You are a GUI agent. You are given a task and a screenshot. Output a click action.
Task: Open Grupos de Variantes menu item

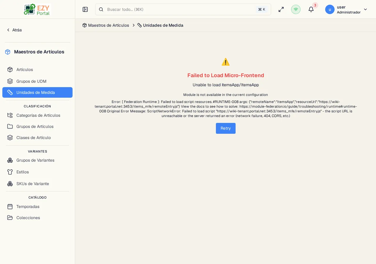pyautogui.click(x=37, y=160)
